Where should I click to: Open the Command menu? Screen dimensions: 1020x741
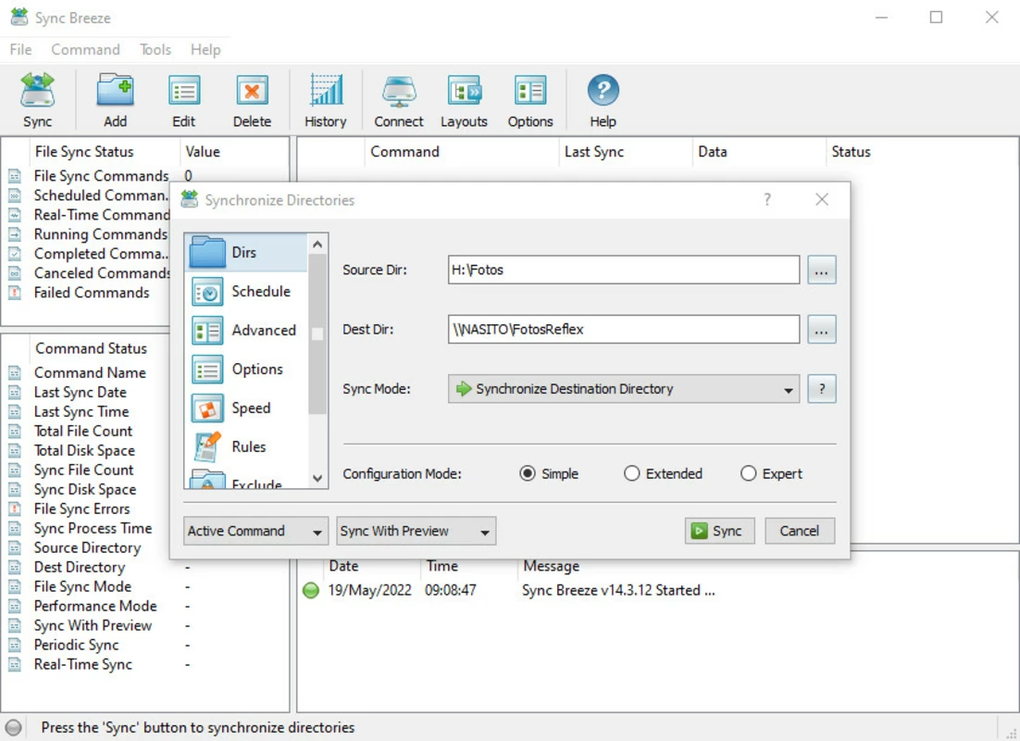[x=86, y=49]
